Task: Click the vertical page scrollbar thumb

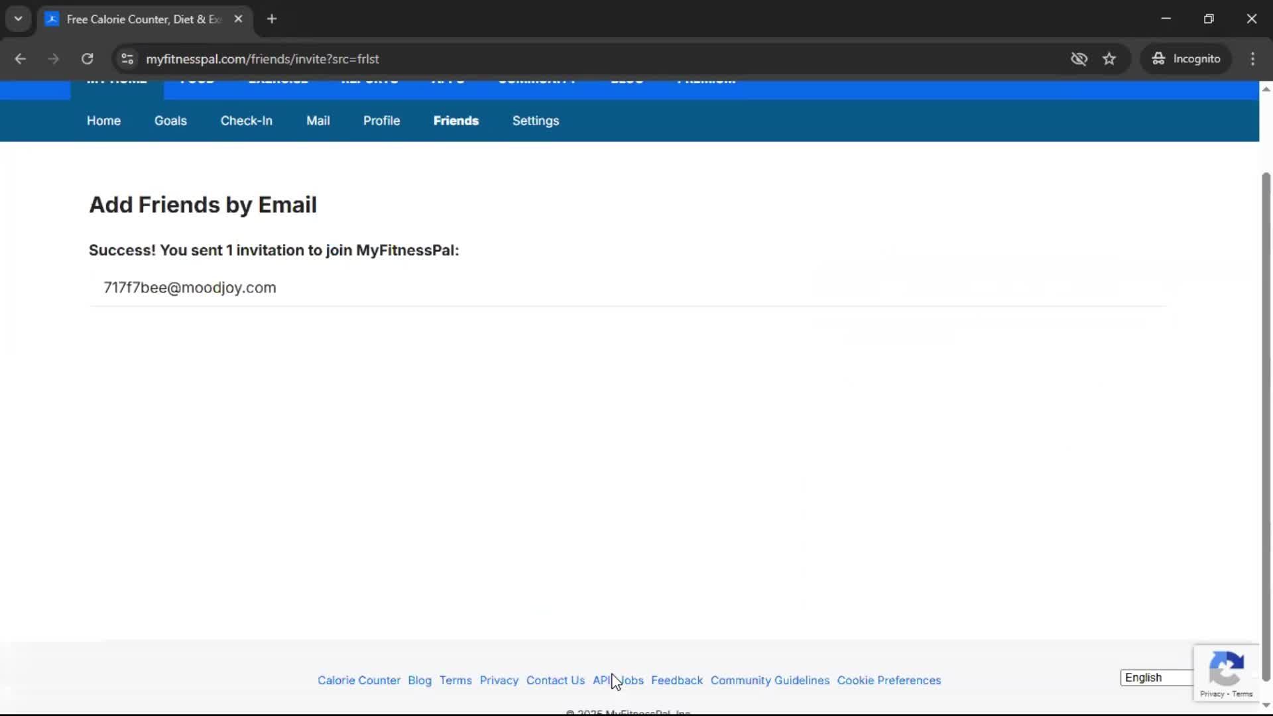Action: (1266, 426)
